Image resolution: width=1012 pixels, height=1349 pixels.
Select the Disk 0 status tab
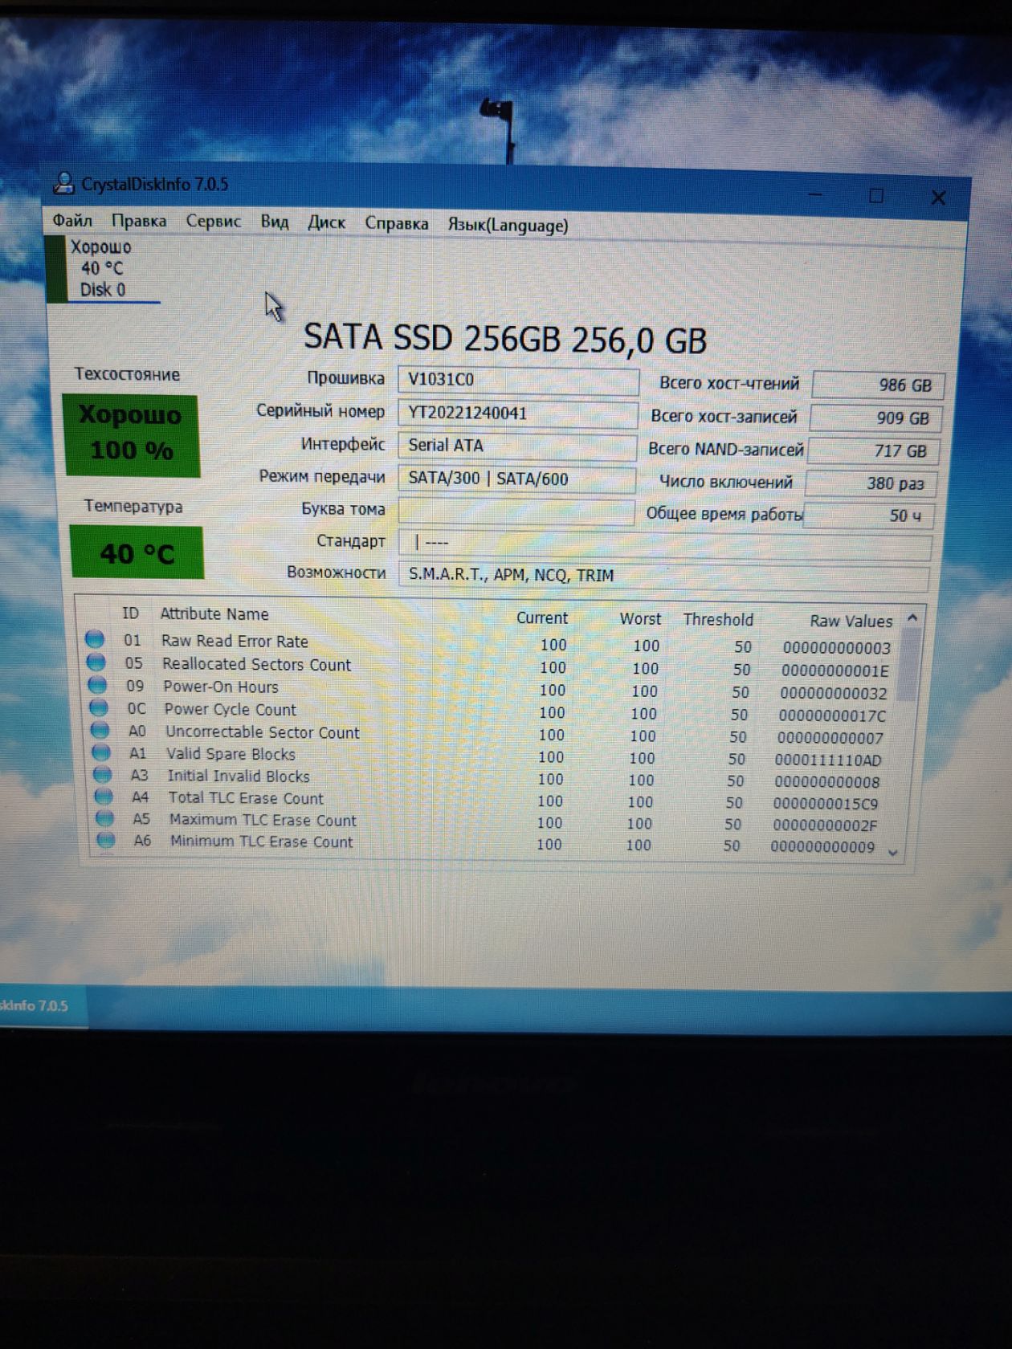pyautogui.click(x=103, y=268)
